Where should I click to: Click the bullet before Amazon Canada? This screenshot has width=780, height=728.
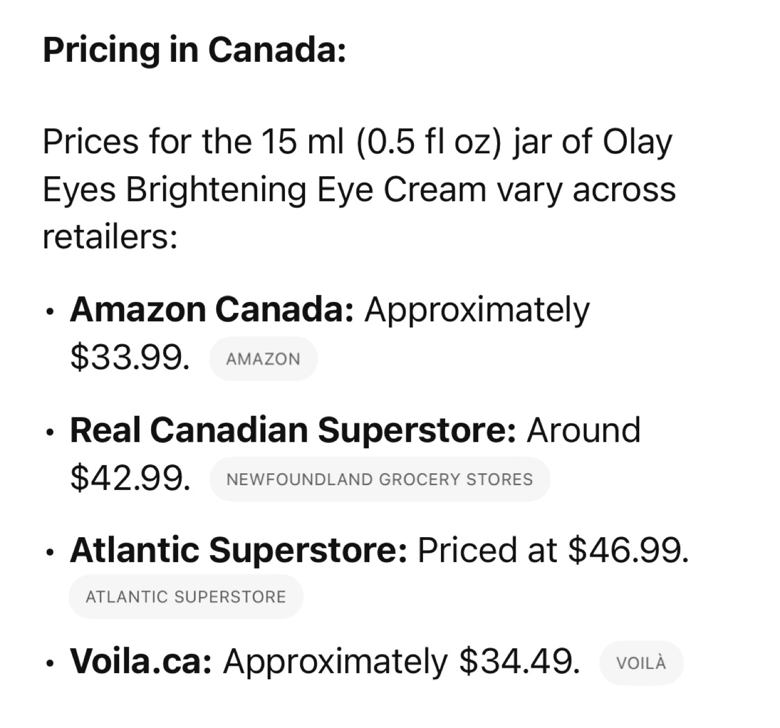[x=50, y=313]
